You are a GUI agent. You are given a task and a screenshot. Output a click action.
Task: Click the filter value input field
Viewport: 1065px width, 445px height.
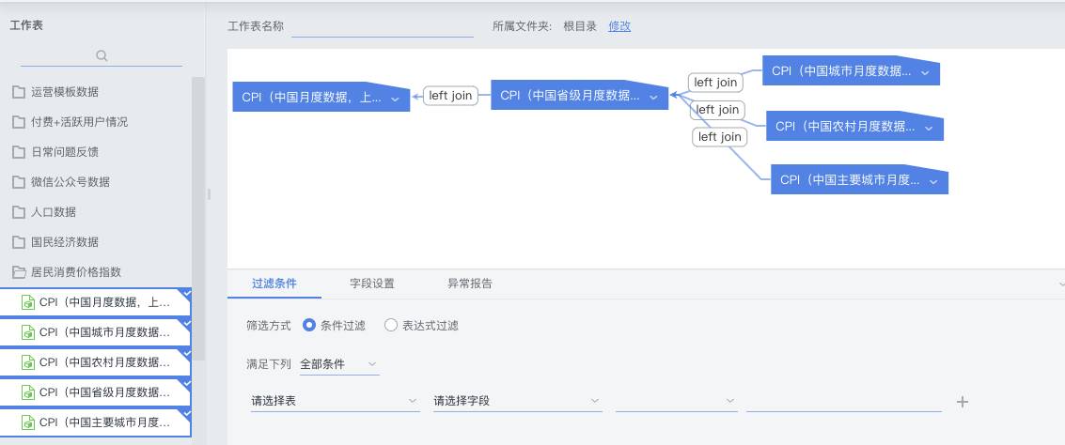(x=844, y=401)
